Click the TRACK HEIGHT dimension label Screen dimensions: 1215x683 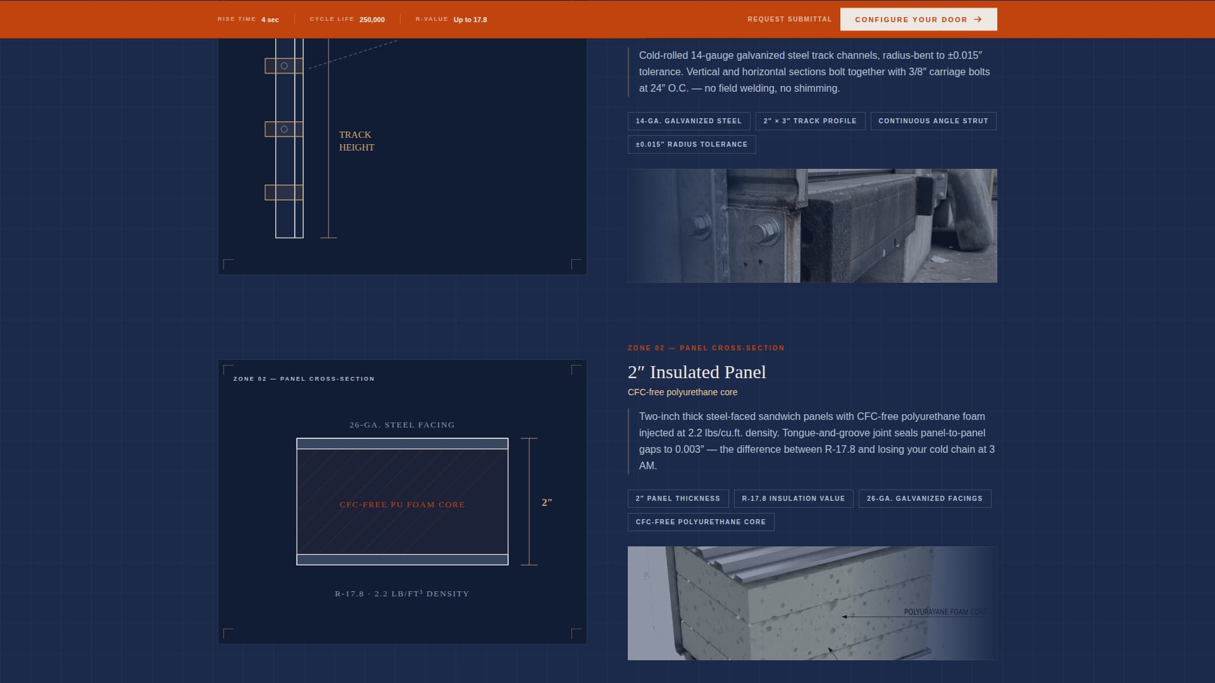coord(356,140)
